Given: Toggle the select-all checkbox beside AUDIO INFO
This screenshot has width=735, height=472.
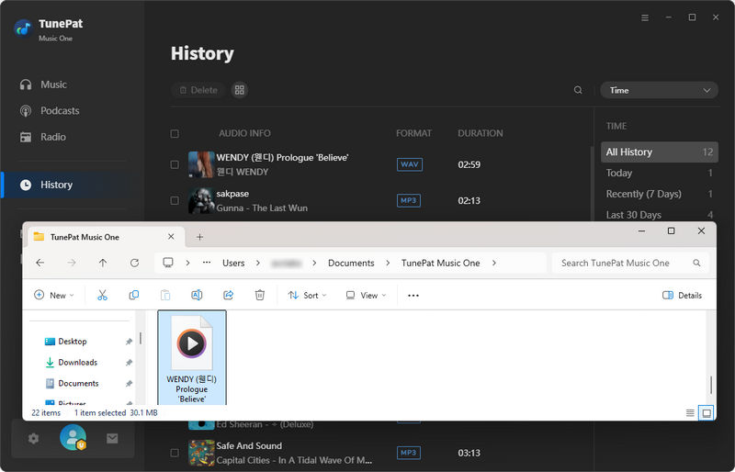Looking at the screenshot, I should [175, 133].
